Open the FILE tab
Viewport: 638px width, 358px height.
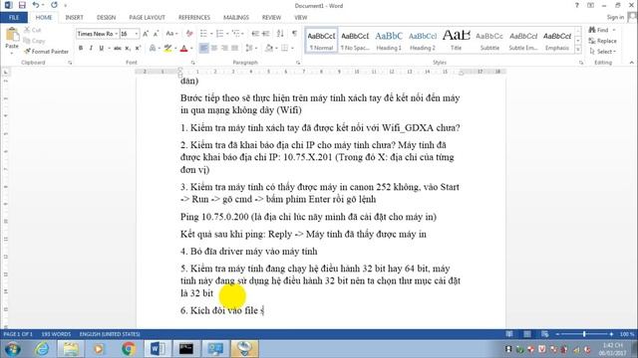click(14, 18)
